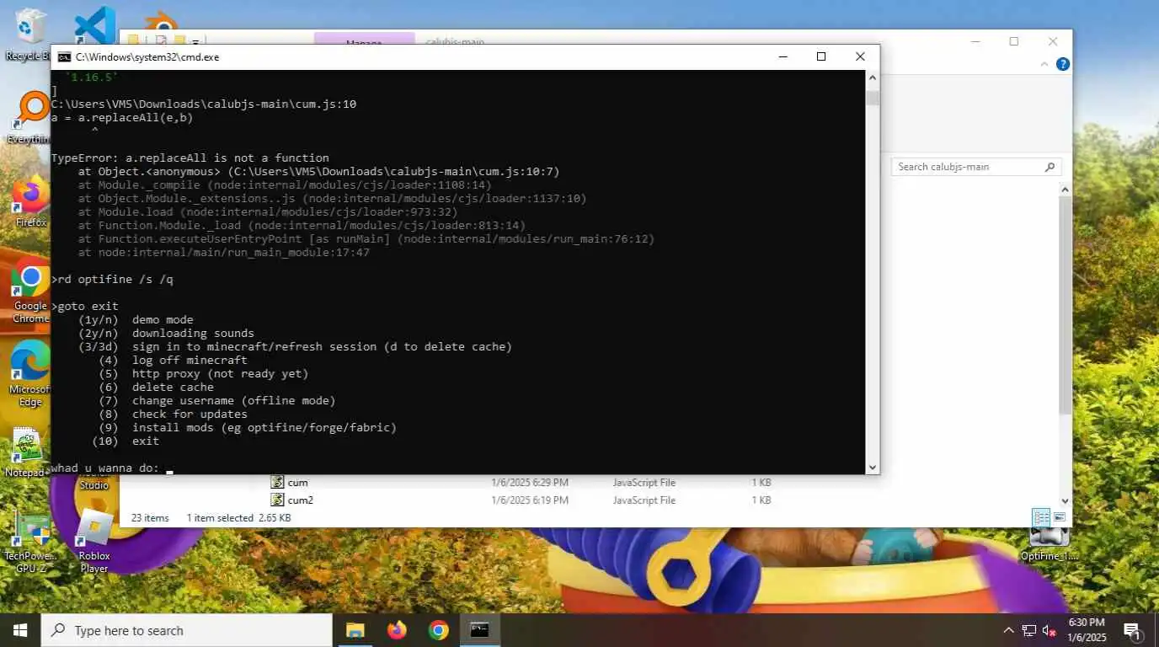Maximize the File Explorer window

click(1014, 41)
